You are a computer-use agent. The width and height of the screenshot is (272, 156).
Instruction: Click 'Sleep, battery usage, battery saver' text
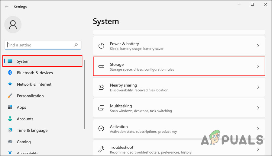[x=137, y=49]
